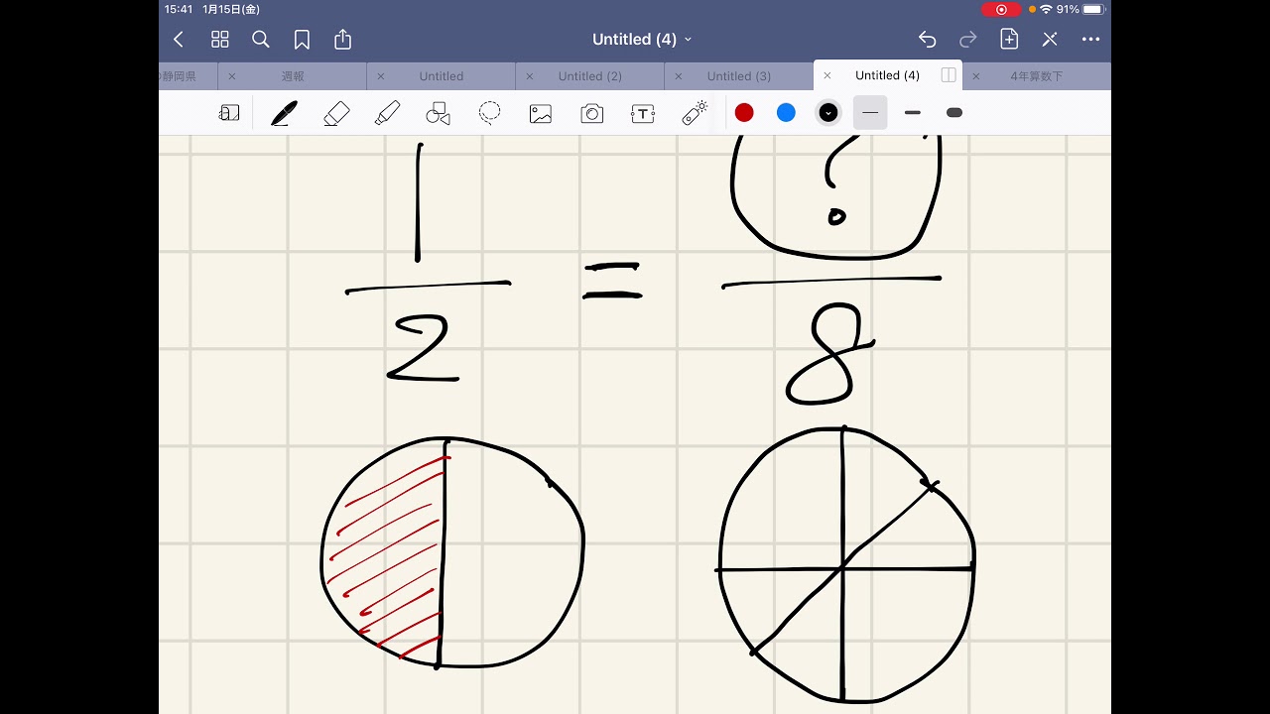The width and height of the screenshot is (1270, 714).
Task: Select the medium stroke width
Action: pyautogui.click(x=913, y=113)
